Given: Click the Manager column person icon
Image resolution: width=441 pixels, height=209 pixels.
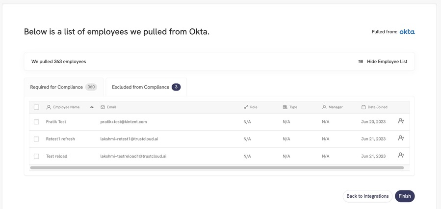Looking at the screenshot, I should click(324, 107).
